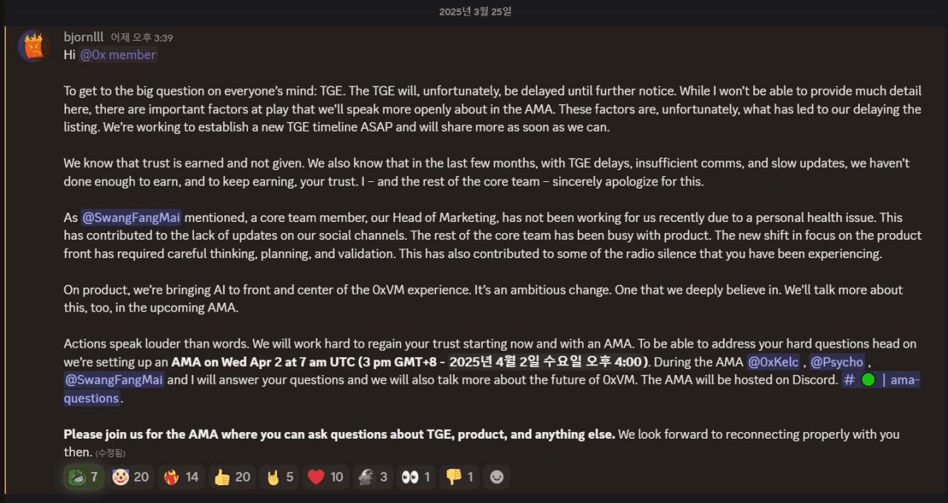Click the AMA date timestamp in Korean
This screenshot has height=503, width=948.
(548, 362)
